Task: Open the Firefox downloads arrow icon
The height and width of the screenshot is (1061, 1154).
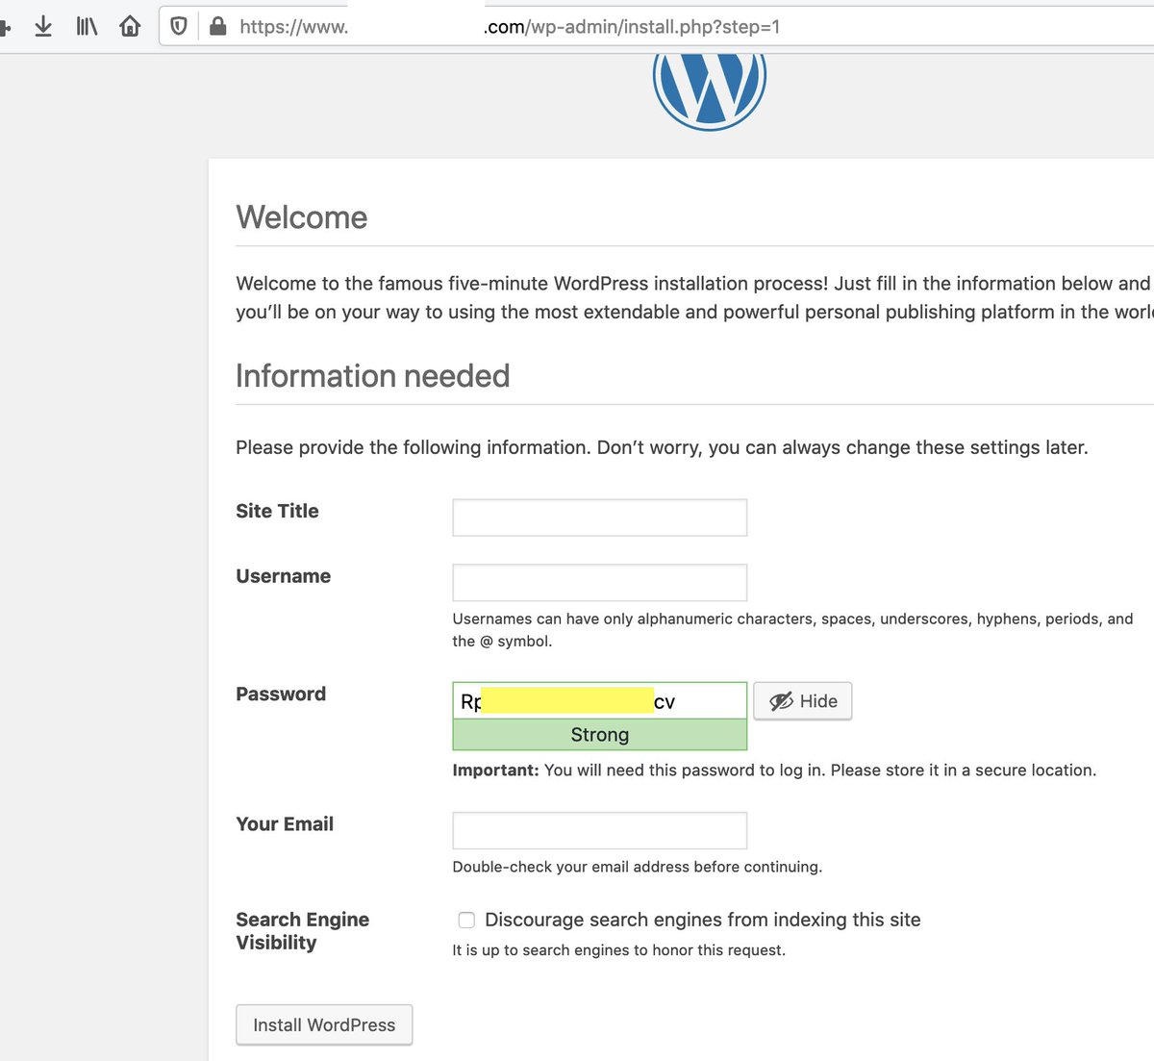Action: coord(43,26)
